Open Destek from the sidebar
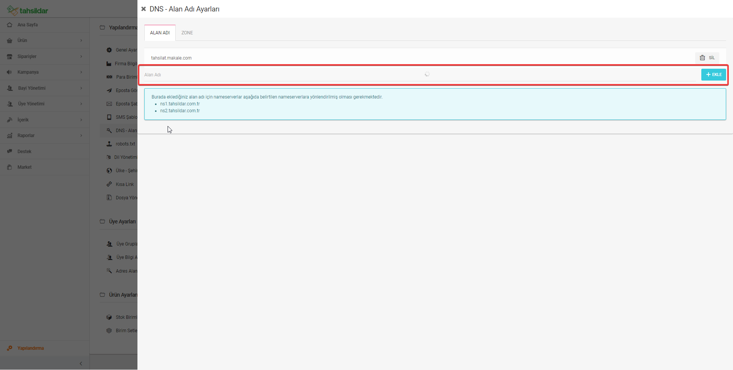 45,152
